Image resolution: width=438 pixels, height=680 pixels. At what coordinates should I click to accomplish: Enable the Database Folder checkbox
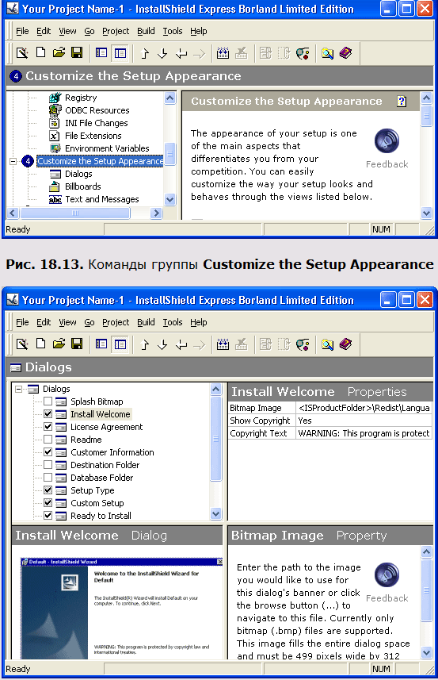coord(48,477)
